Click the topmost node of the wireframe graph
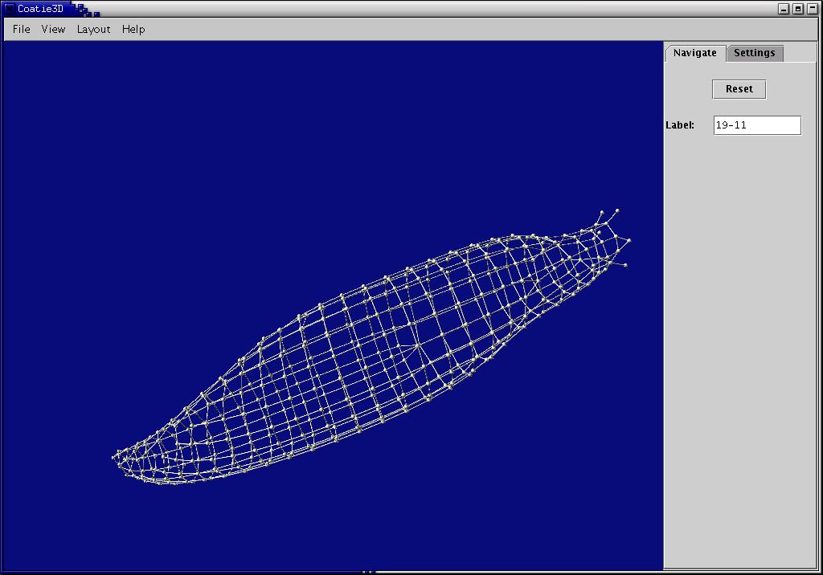The image size is (823, 575). click(617, 210)
